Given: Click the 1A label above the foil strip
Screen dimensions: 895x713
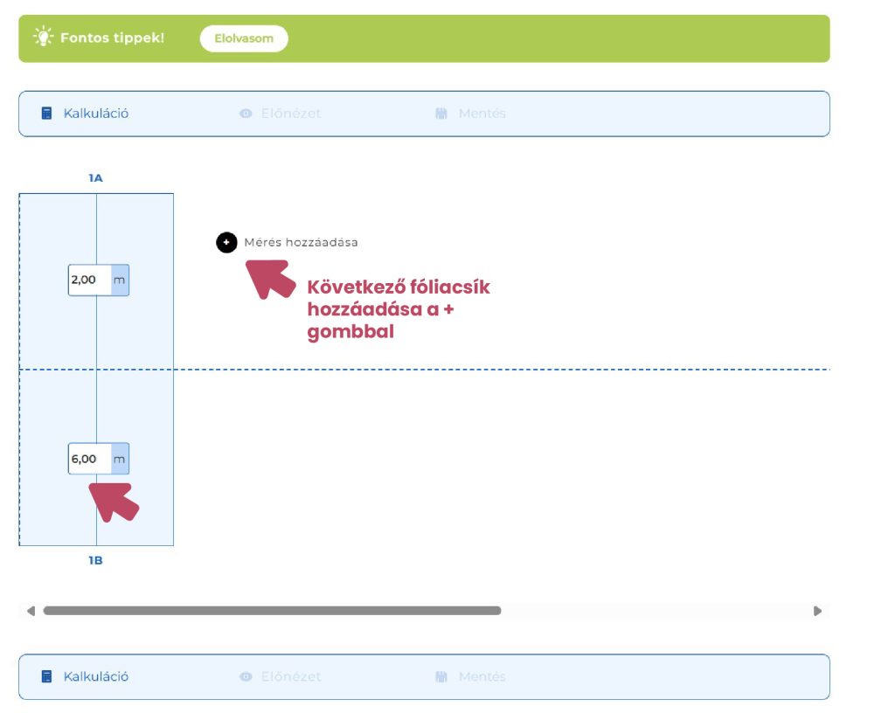Looking at the screenshot, I should tap(95, 178).
